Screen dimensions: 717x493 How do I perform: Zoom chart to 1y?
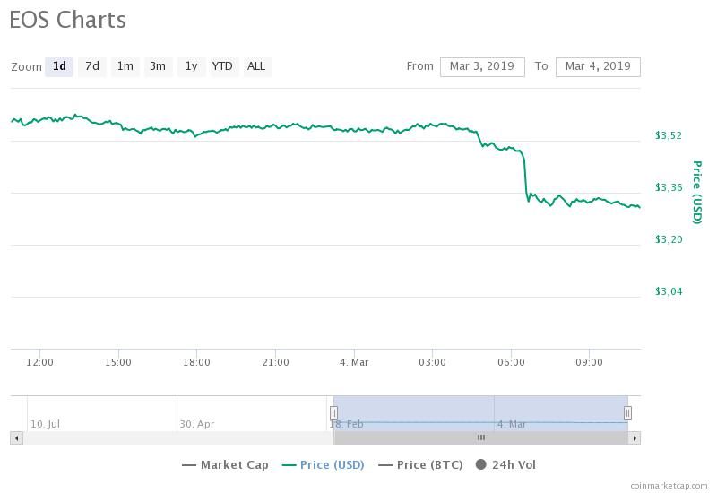[191, 66]
